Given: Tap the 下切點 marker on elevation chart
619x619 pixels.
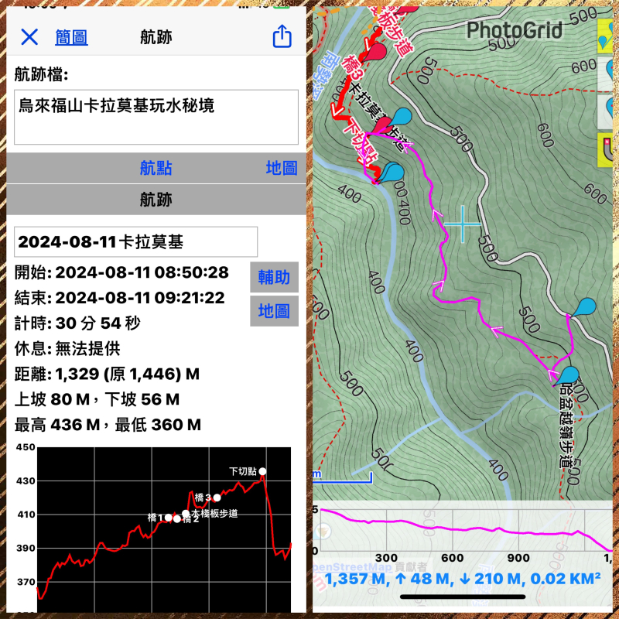Looking at the screenshot, I should (x=263, y=471).
